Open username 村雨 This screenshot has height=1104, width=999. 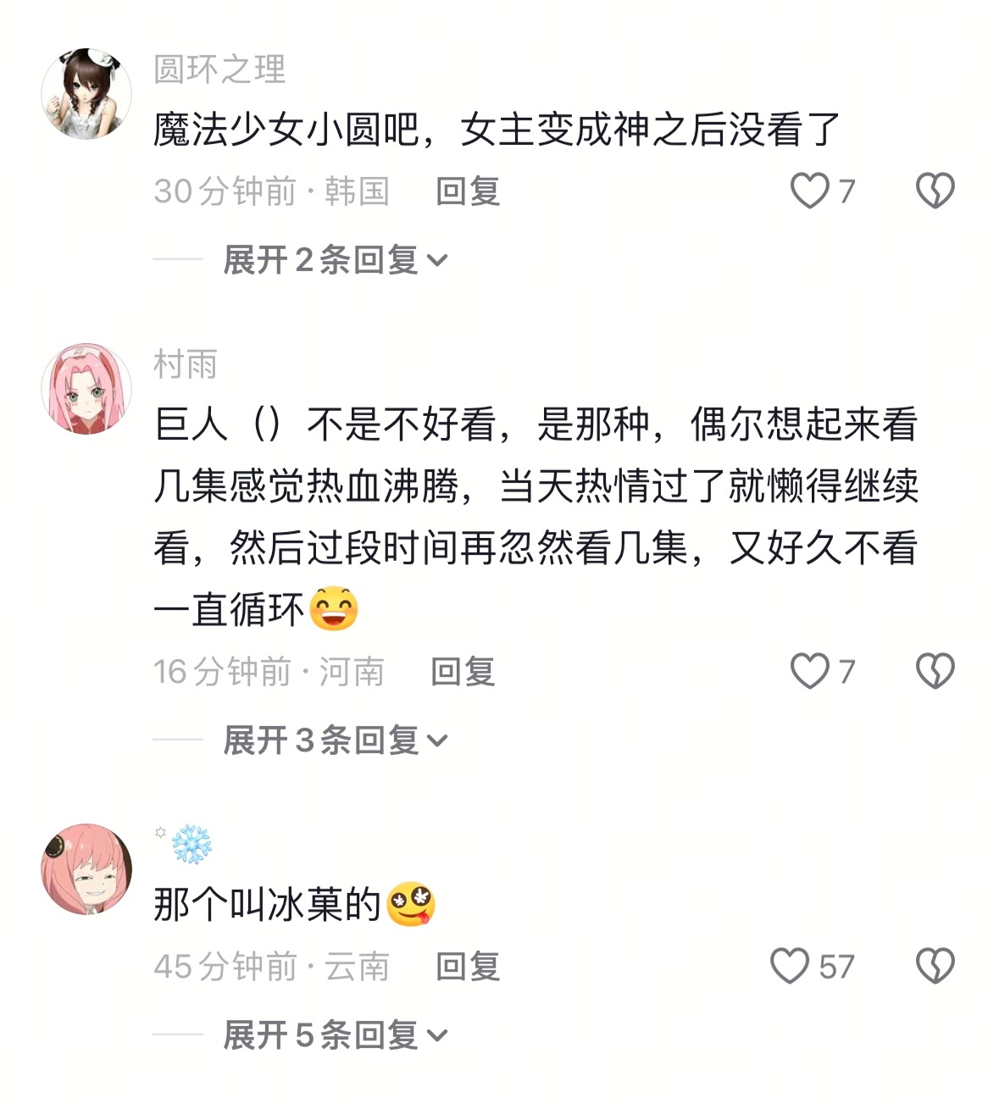pyautogui.click(x=186, y=364)
